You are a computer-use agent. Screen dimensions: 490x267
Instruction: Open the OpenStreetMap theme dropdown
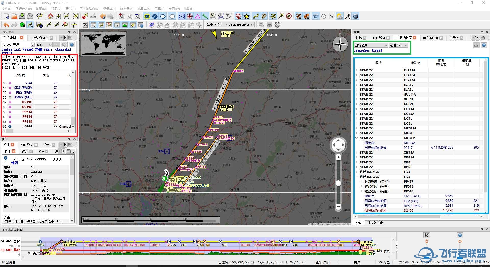[241, 25]
